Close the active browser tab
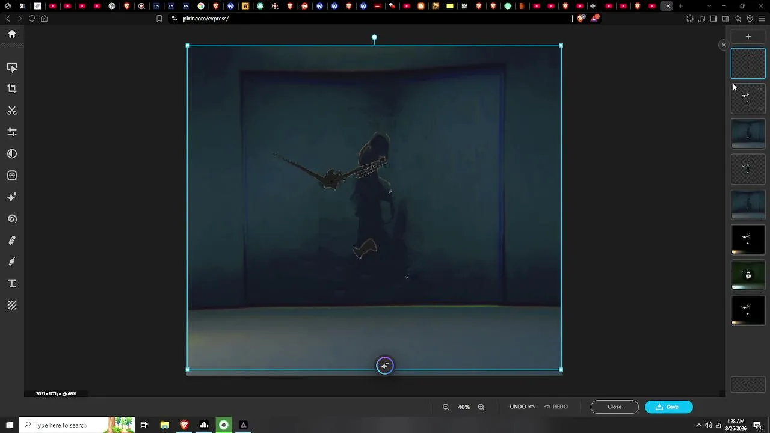Viewport: 770px width, 433px height. pos(668,6)
